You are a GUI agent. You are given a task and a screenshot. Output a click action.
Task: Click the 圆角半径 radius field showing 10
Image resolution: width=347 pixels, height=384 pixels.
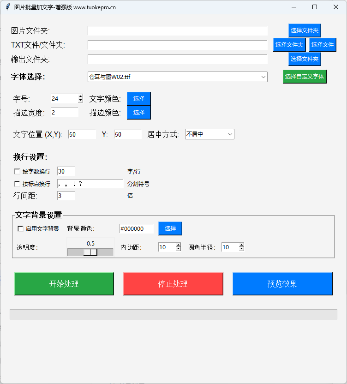230,247
